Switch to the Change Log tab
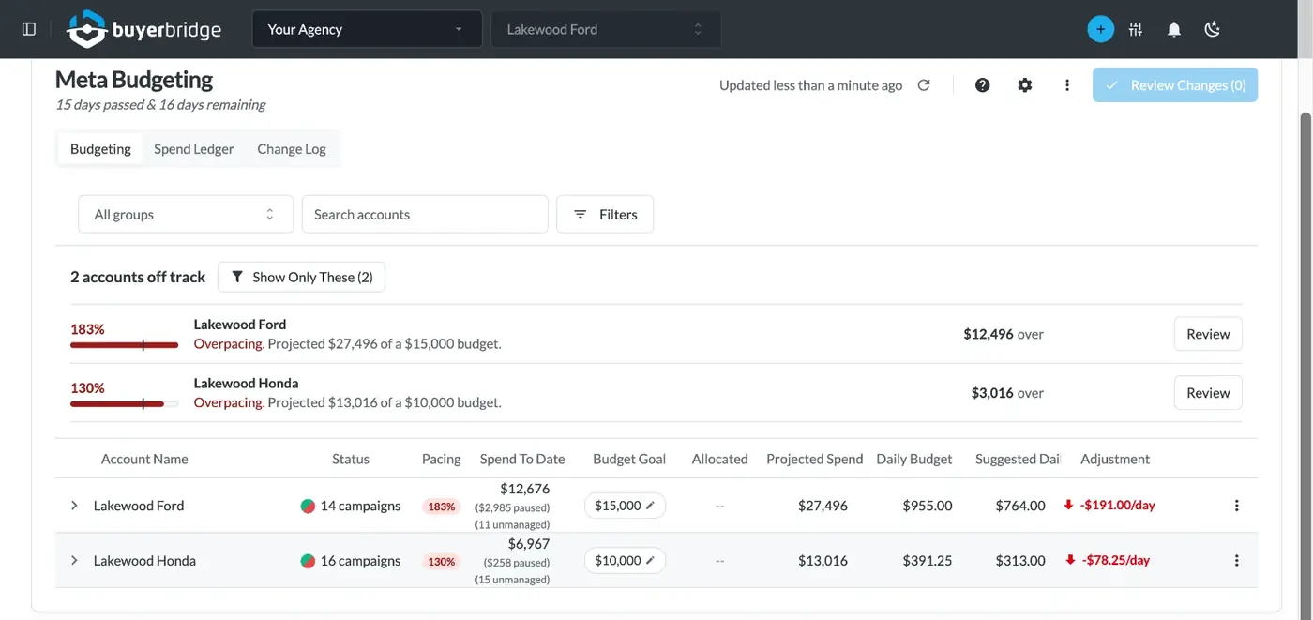The width and height of the screenshot is (1313, 620). point(292,148)
